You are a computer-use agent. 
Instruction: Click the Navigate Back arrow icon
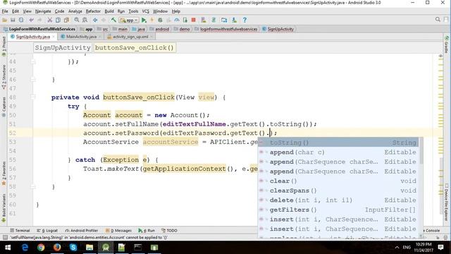tap(95, 20)
